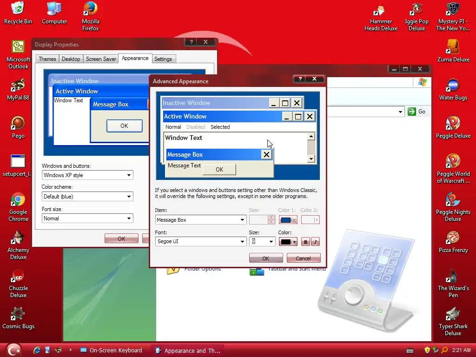Open the Computer desktop icon

tap(54, 13)
